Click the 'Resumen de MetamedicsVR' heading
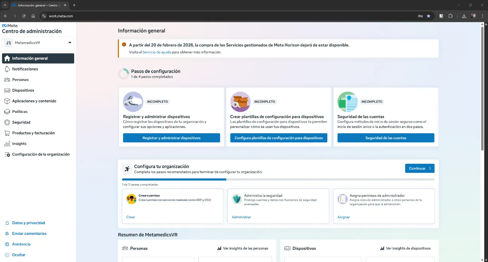The image size is (488, 262). (148, 235)
